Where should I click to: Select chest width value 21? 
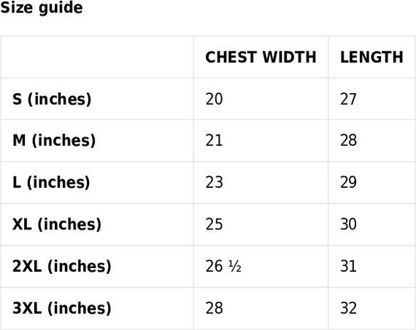214,141
